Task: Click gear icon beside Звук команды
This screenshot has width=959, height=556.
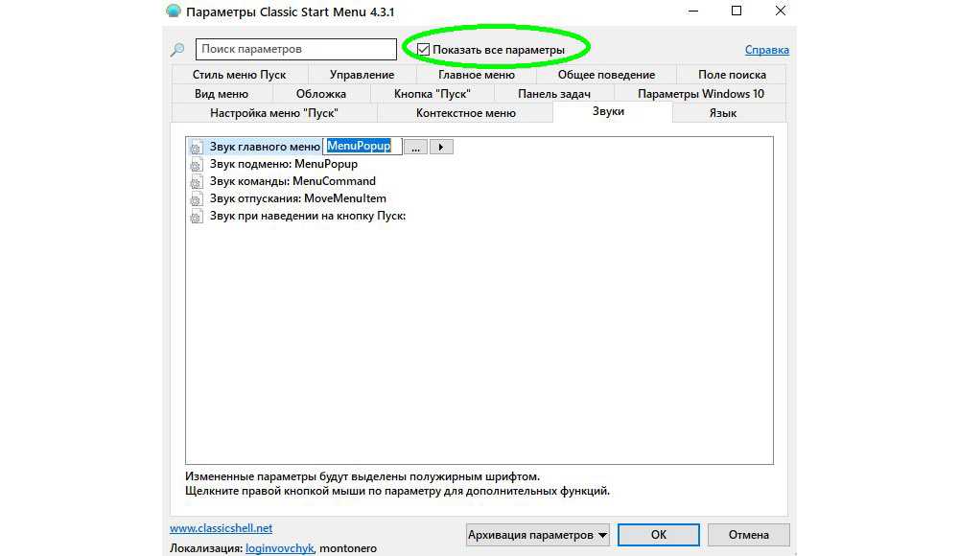Action: 197,182
